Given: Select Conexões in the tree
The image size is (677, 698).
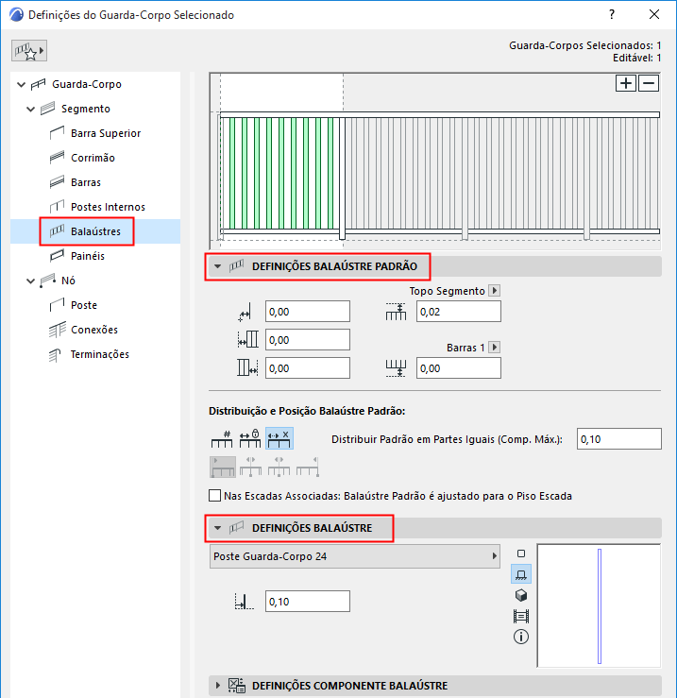Looking at the screenshot, I should click(94, 330).
